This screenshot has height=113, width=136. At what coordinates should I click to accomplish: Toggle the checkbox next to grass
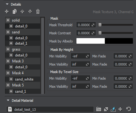point(8,49)
